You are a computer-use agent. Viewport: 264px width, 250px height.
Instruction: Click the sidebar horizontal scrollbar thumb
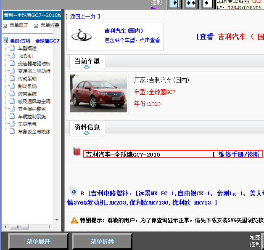(x=19, y=227)
